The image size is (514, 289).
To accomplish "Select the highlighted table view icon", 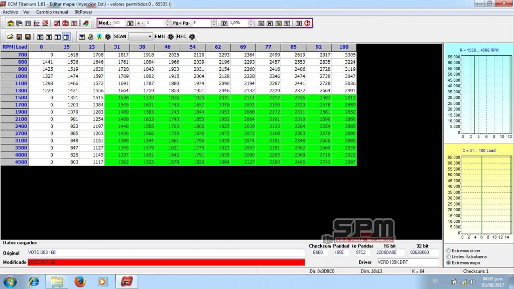I will click(x=66, y=37).
